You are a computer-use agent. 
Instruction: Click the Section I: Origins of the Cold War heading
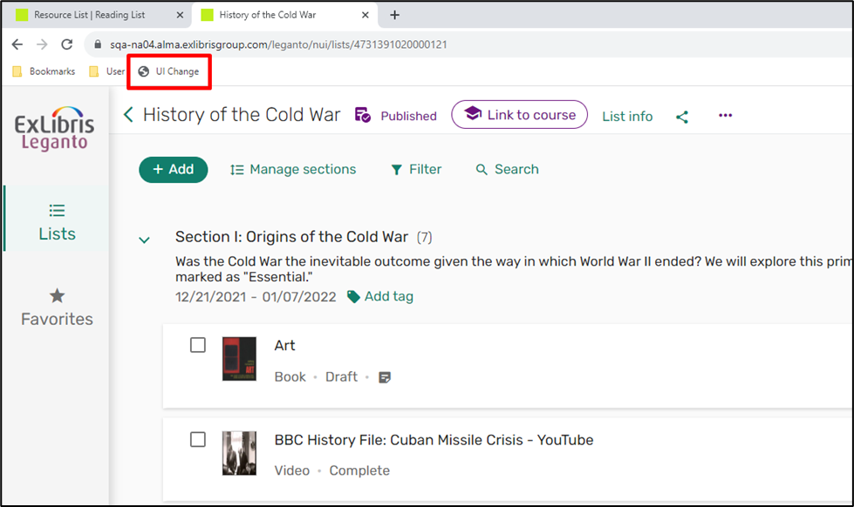[291, 237]
